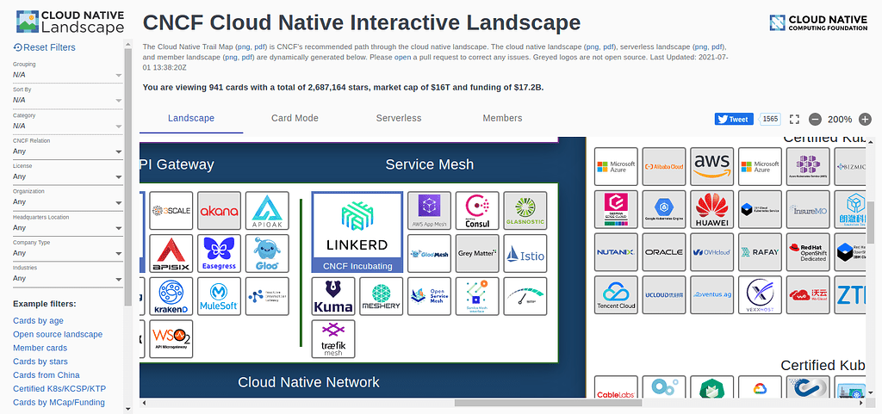882x414 pixels.
Task: Open the Gloo API gateway card
Action: (267, 253)
